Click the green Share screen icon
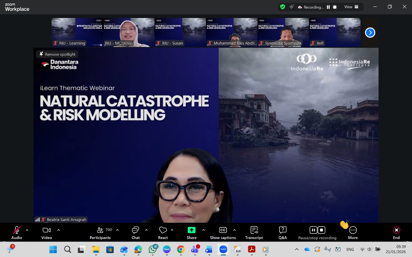This screenshot has height=257, width=412. (x=191, y=230)
